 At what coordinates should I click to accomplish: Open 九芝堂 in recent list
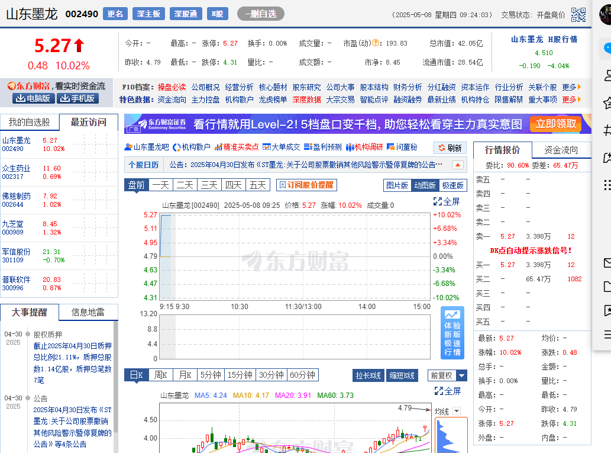tap(13, 224)
